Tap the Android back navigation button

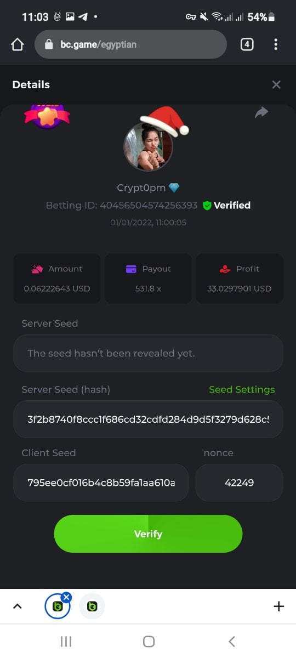click(231, 642)
